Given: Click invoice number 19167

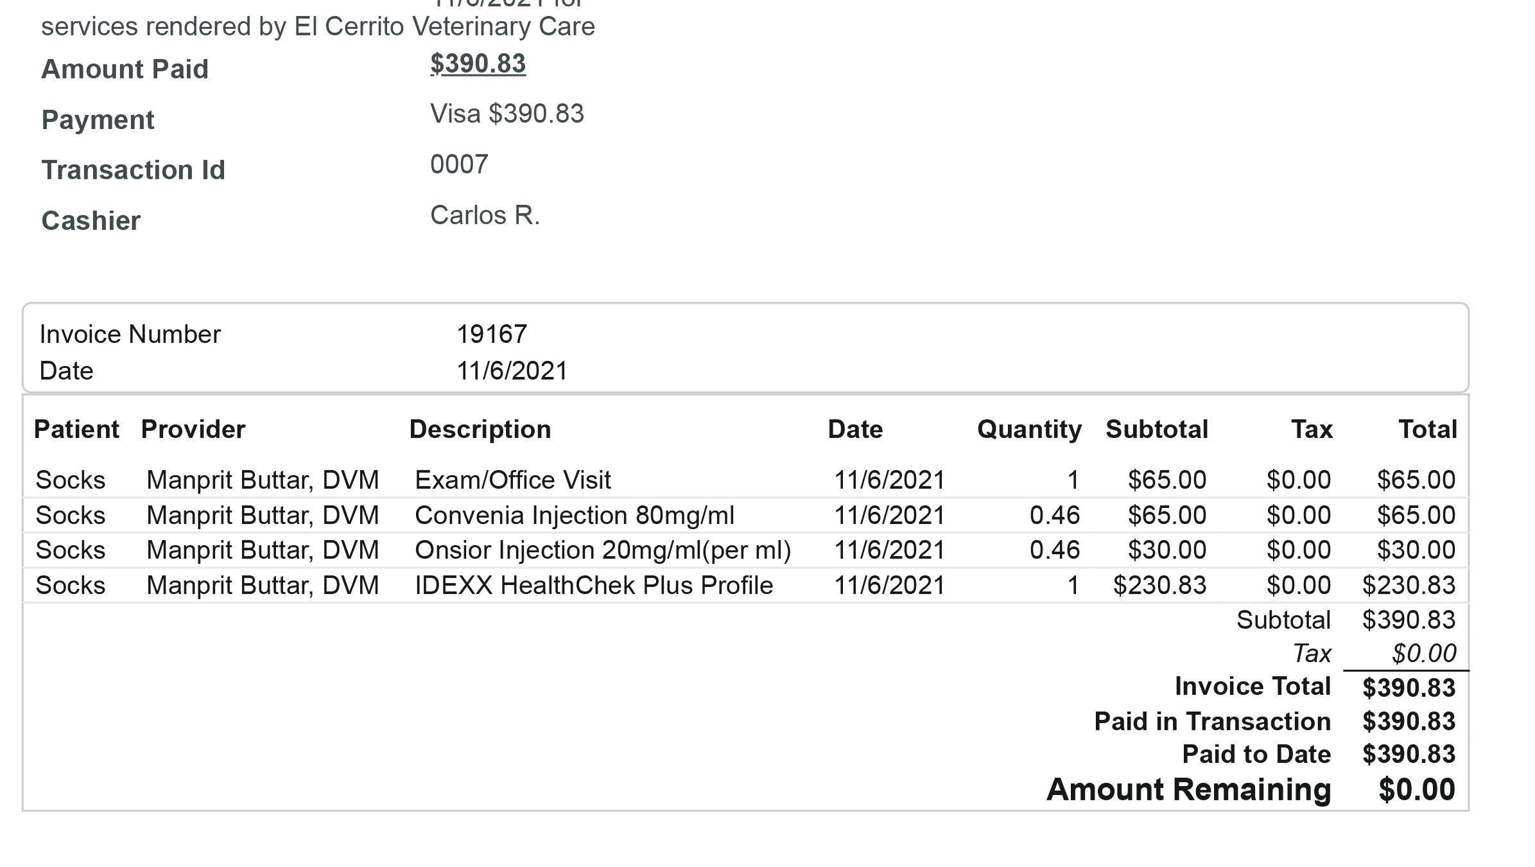Looking at the screenshot, I should tap(491, 334).
